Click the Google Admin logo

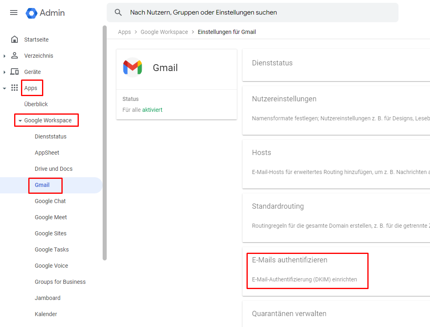(45, 13)
